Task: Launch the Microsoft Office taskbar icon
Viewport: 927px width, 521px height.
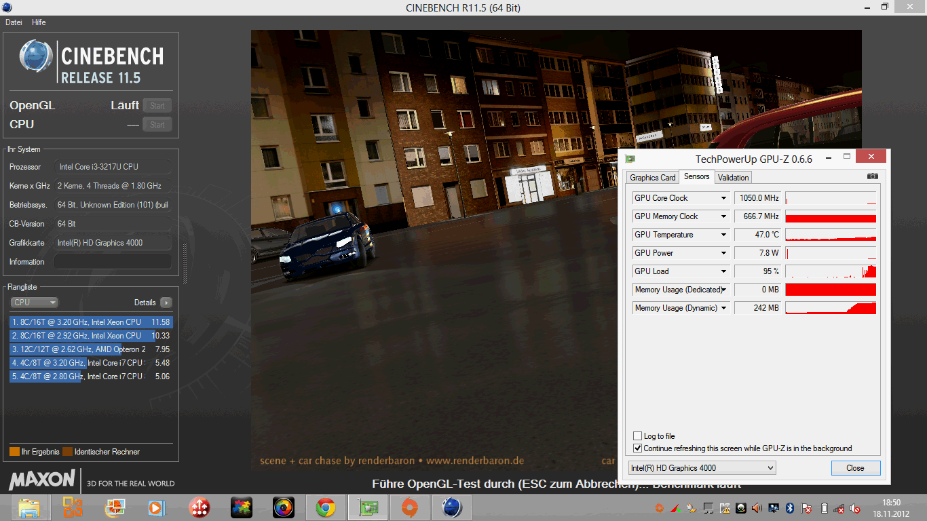Action: 73,507
